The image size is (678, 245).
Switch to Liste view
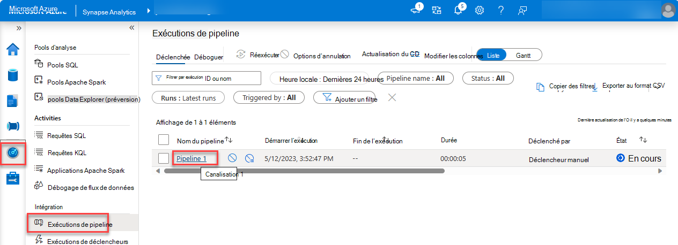click(492, 55)
